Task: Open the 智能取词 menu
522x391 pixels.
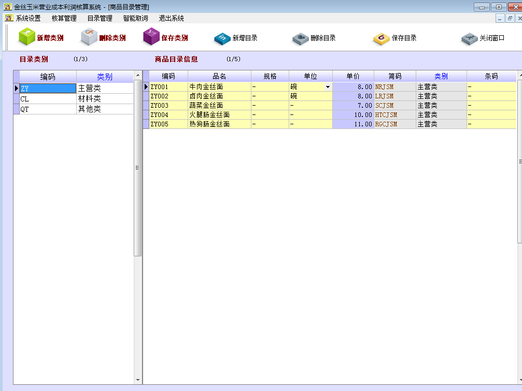Action: click(135, 18)
